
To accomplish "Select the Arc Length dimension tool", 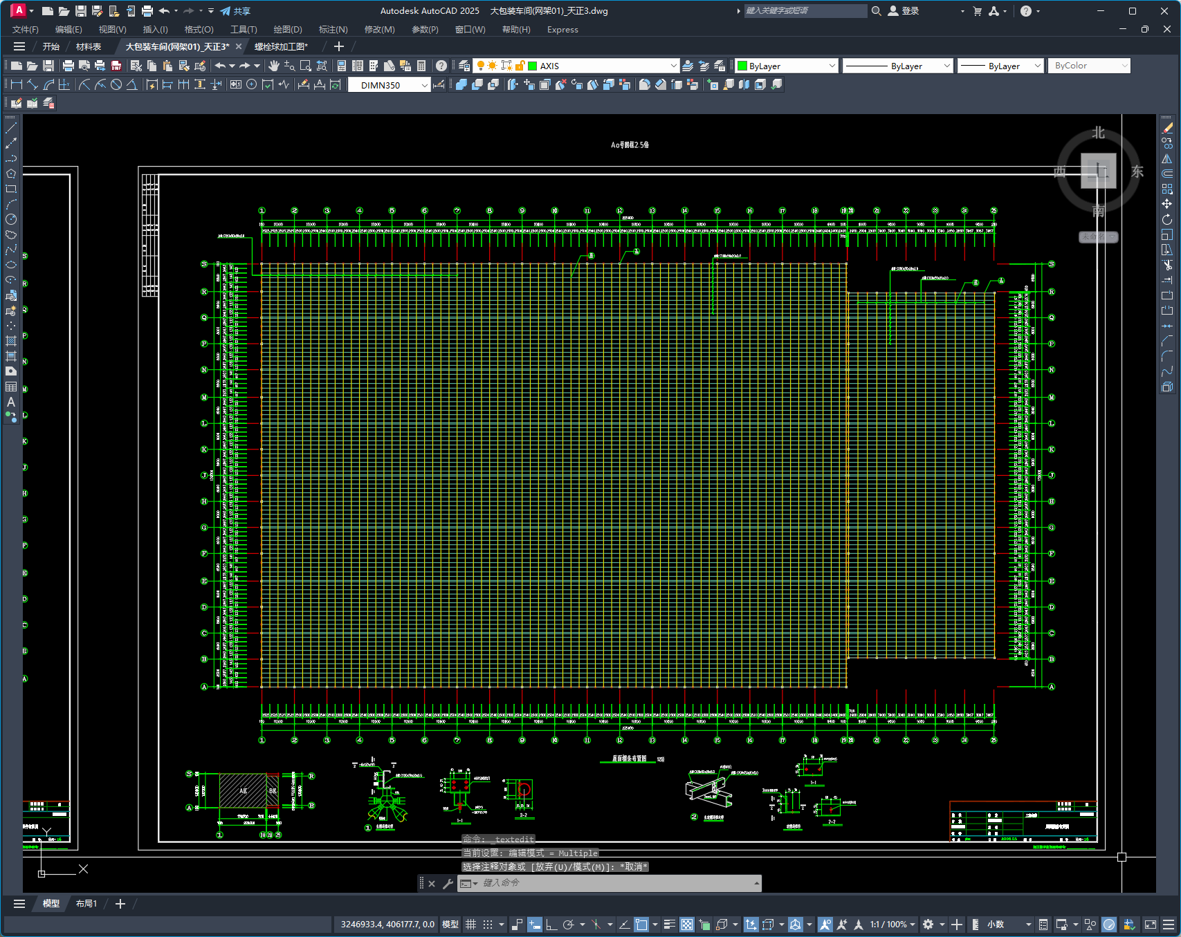I will pyautogui.click(x=48, y=84).
